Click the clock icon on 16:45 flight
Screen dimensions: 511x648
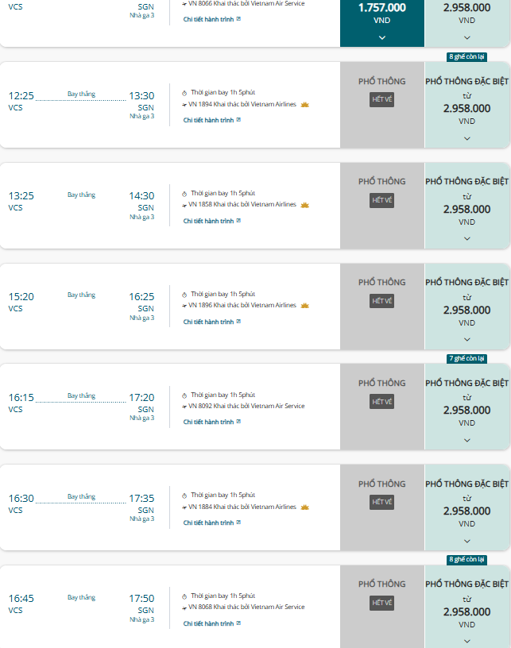point(184,596)
